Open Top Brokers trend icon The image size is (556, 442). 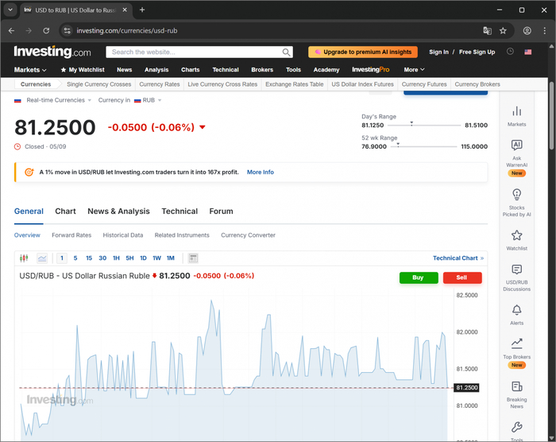(x=516, y=343)
